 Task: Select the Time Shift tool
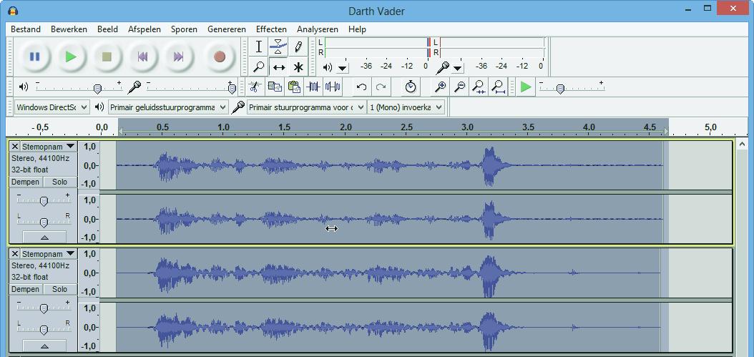click(x=278, y=67)
